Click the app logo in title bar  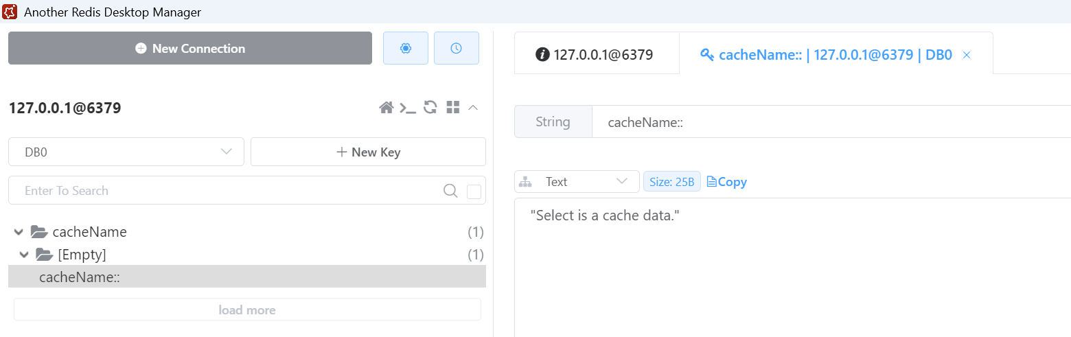point(10,12)
